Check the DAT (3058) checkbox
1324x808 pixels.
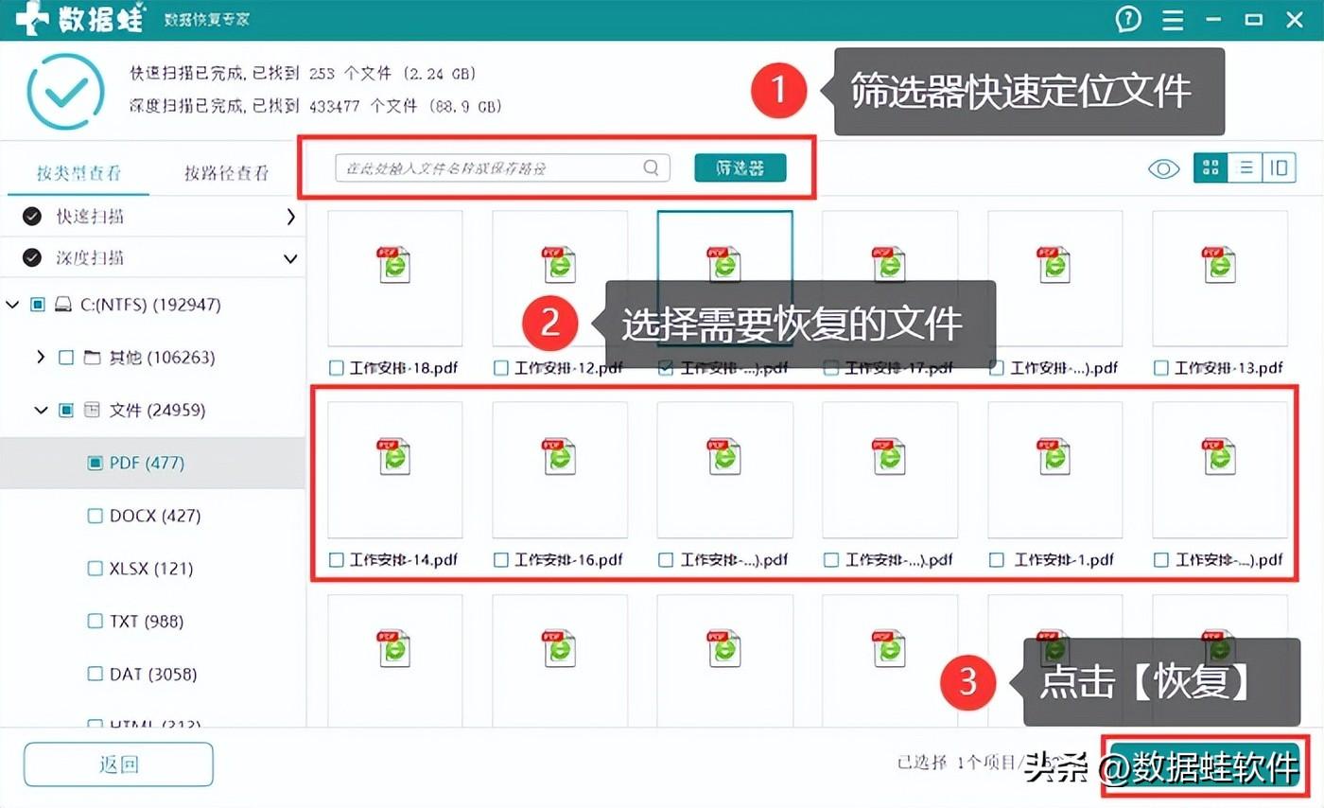pyautogui.click(x=95, y=675)
